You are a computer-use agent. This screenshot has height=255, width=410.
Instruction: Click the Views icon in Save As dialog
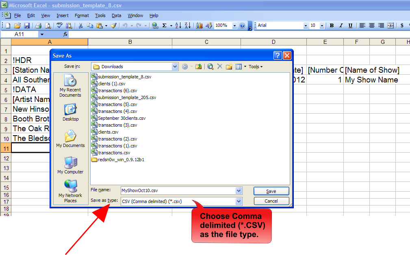239,67
